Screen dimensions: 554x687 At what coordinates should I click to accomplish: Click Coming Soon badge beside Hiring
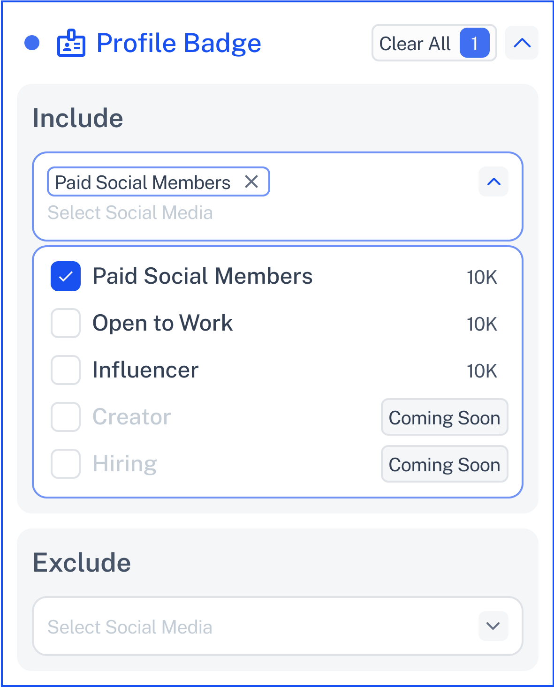pos(445,464)
